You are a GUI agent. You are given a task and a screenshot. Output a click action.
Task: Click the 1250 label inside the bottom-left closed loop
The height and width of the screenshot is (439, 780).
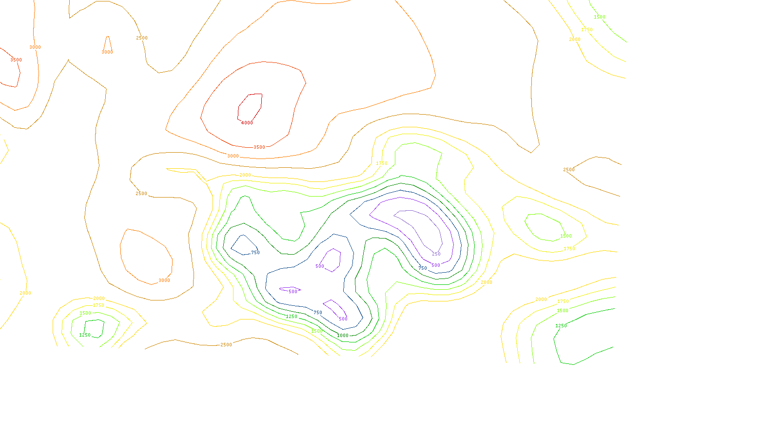coord(85,336)
